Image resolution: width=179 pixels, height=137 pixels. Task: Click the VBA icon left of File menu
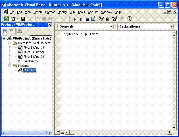click(6, 12)
